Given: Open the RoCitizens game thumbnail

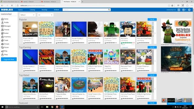Looking at the screenshot, I should pos(128,29).
